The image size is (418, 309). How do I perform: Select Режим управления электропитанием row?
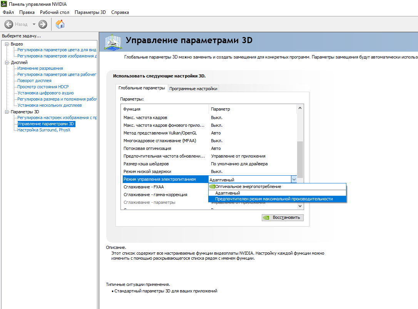(x=165, y=179)
